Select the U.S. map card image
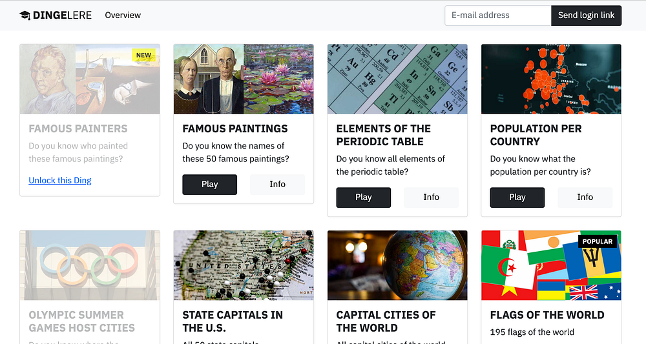Image resolution: width=646 pixels, height=344 pixels. click(x=244, y=265)
